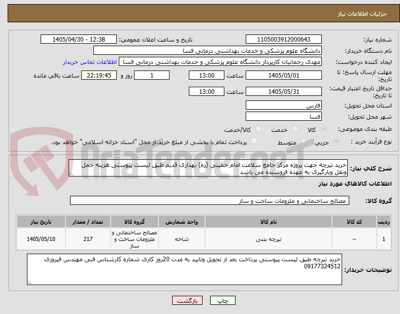
Task: Click the گروه کالا column header in table
Action: click(x=135, y=222)
